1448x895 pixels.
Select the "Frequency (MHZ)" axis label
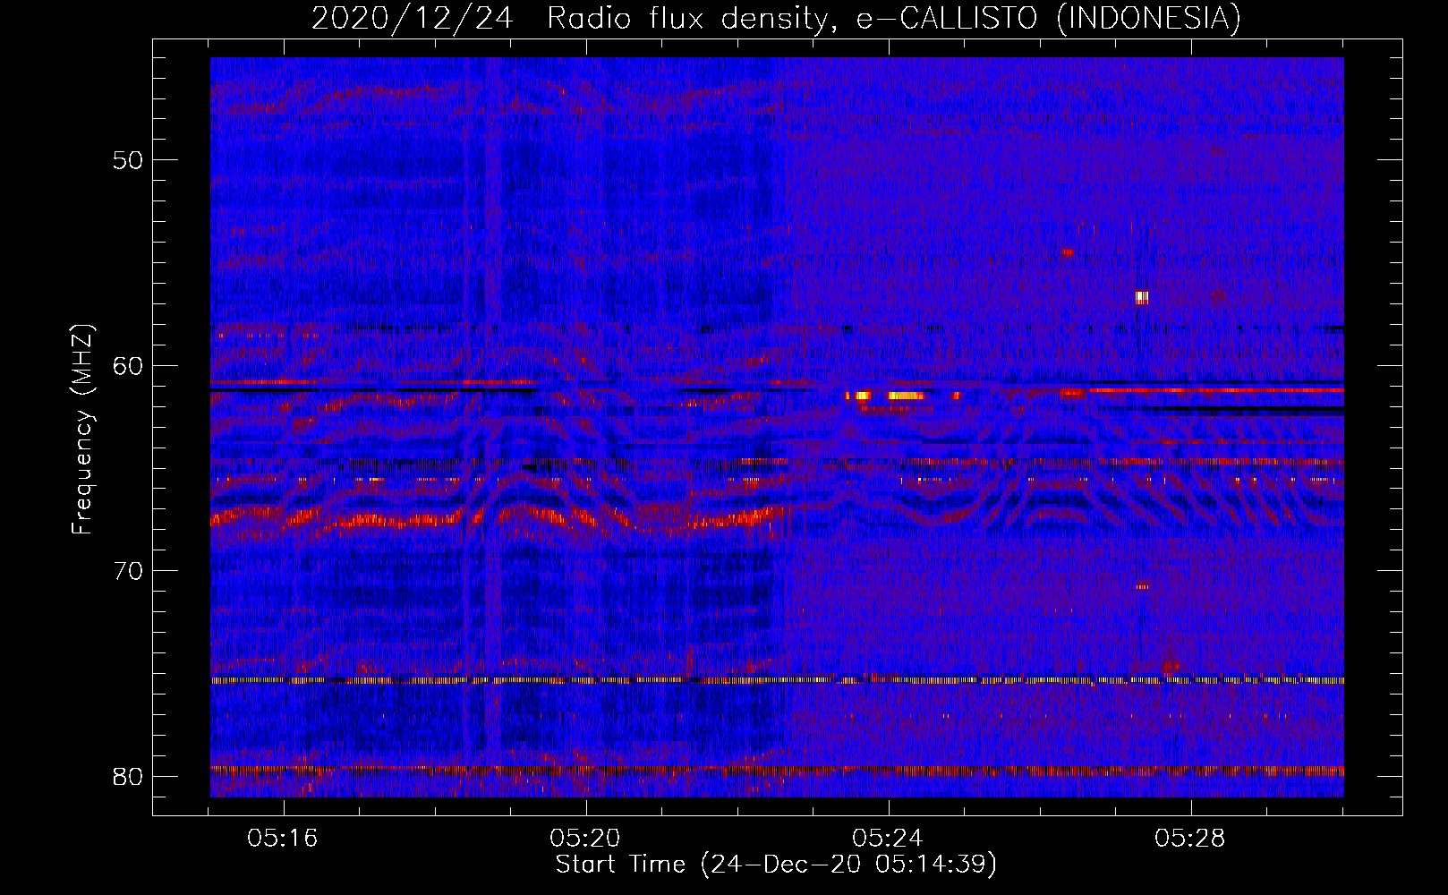tap(81, 430)
